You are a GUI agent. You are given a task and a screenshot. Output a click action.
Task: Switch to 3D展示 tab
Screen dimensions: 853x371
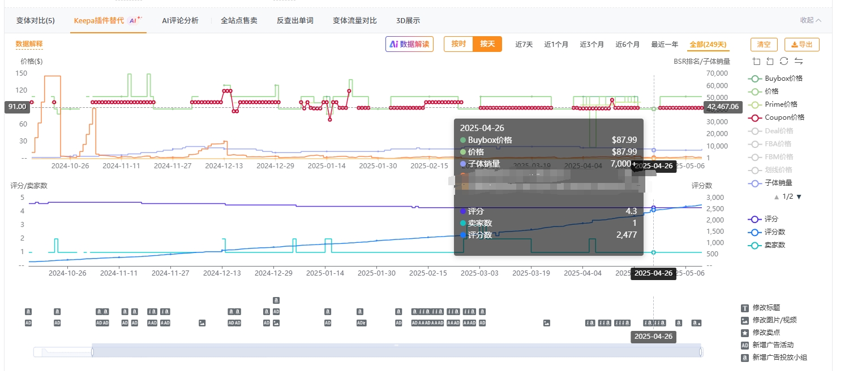[408, 20]
